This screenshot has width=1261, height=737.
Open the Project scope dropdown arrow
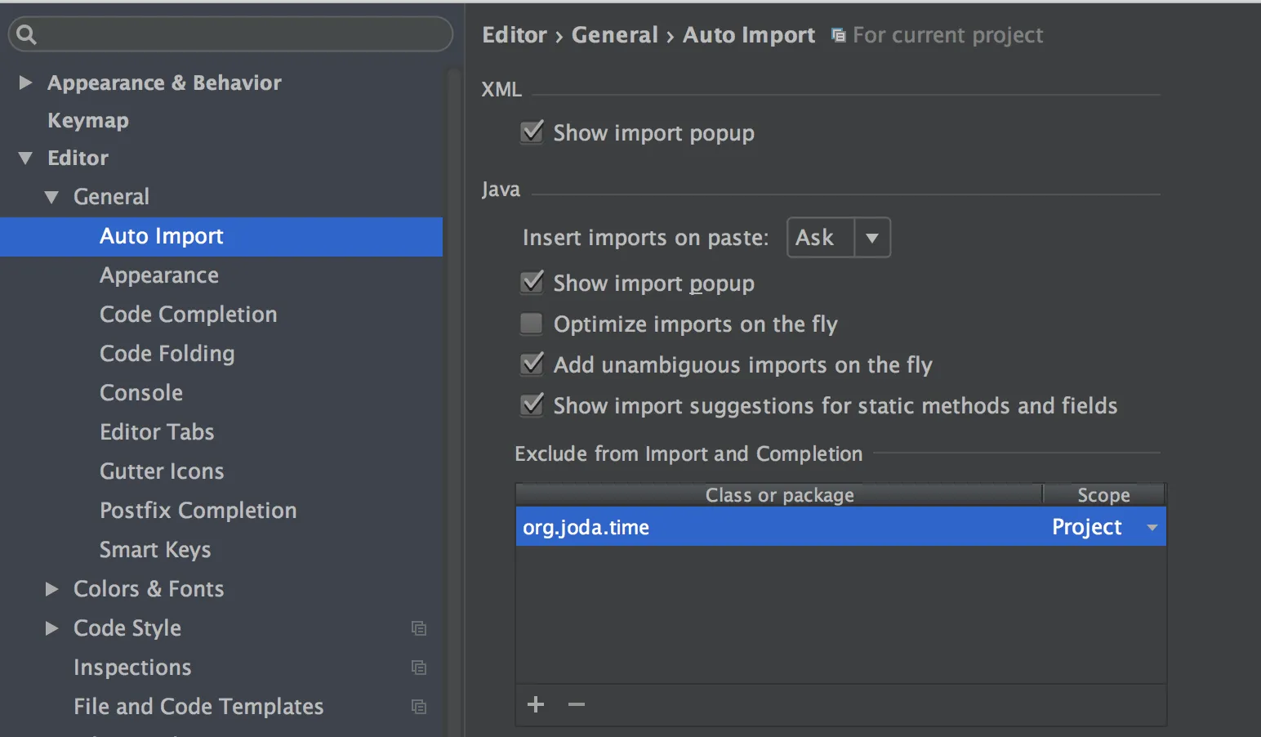point(1152,528)
